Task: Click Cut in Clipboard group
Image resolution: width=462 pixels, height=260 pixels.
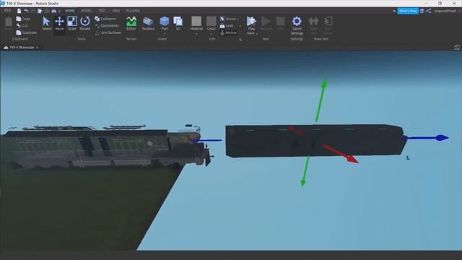Action: pos(22,26)
